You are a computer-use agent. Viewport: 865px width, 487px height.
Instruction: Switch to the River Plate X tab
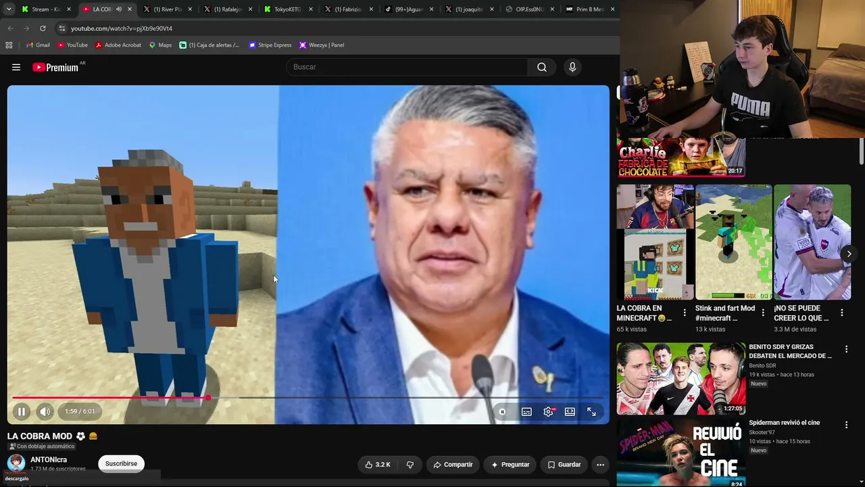coord(168,9)
